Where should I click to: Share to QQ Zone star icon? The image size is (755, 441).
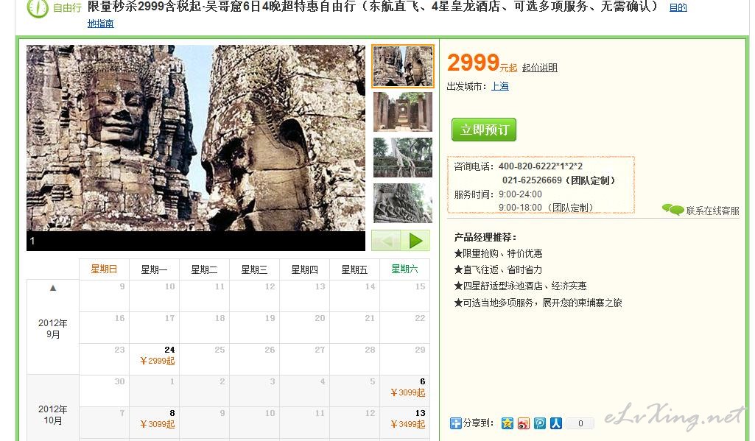point(507,423)
